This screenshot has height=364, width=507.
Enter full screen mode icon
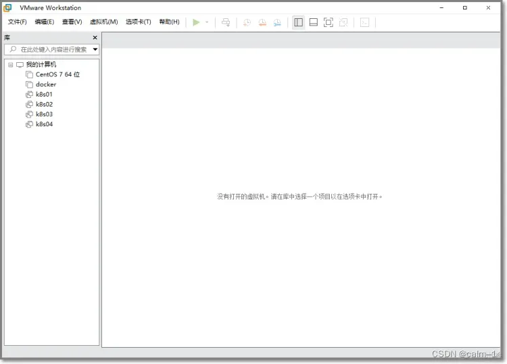pos(328,22)
